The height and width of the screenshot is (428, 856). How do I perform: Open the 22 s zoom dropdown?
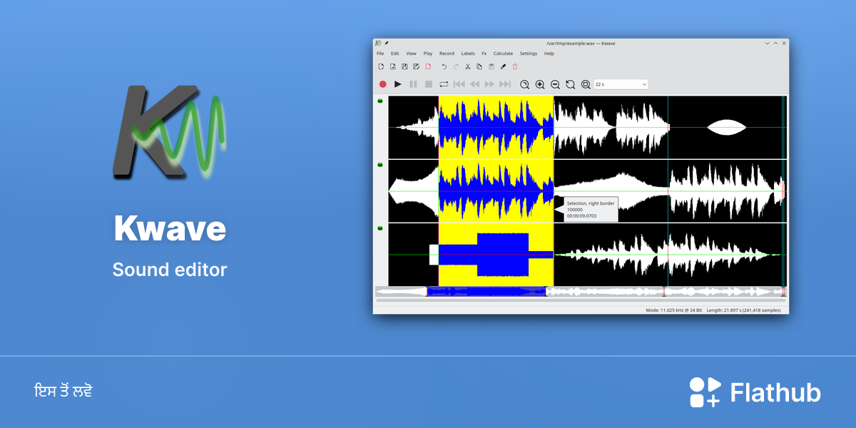tap(621, 84)
